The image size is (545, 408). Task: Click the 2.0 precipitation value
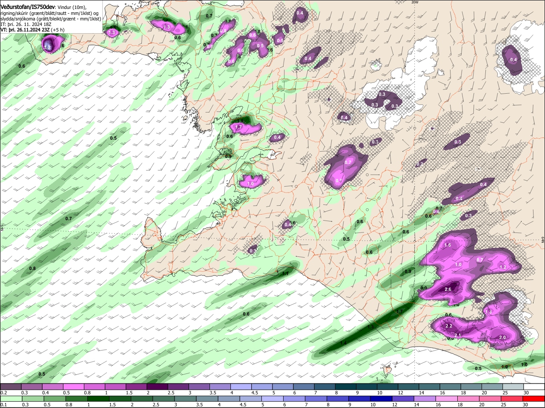502,337
